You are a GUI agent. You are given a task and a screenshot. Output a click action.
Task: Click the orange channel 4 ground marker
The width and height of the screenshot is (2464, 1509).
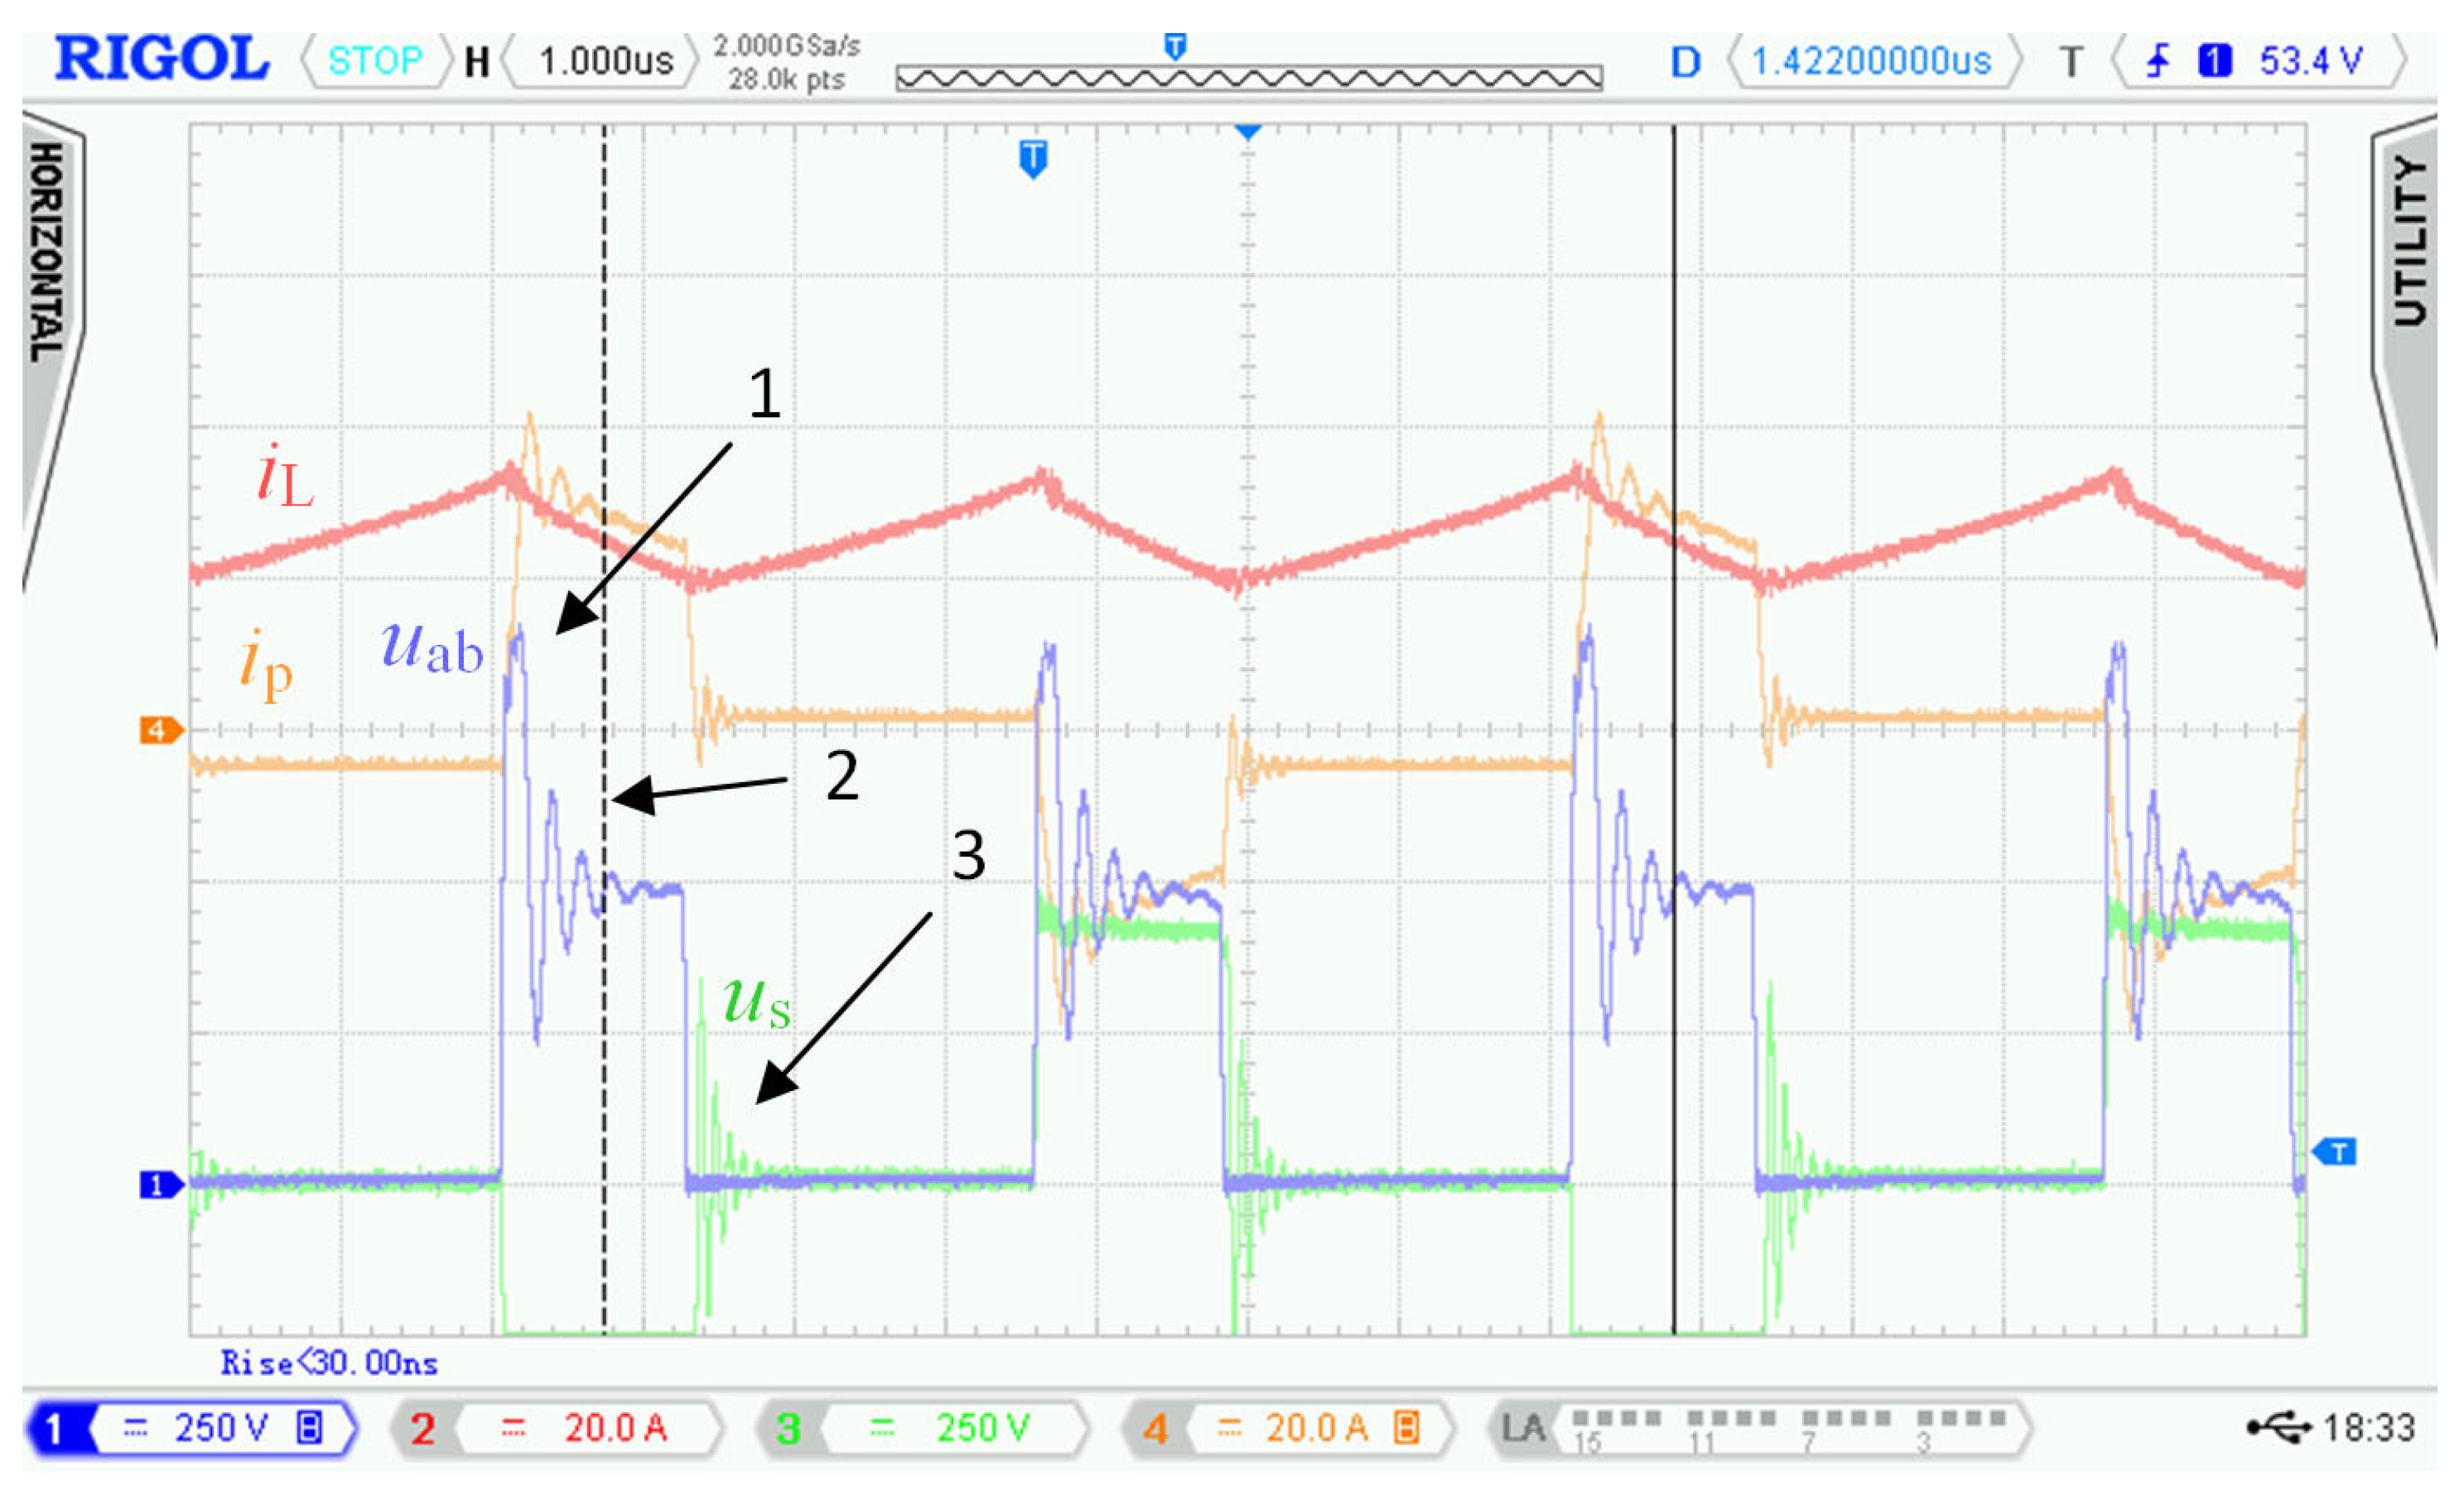[159, 731]
